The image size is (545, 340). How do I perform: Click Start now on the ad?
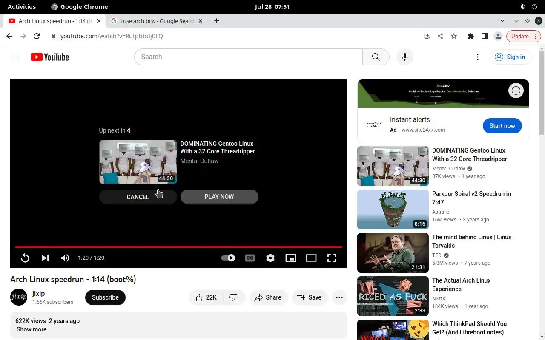click(x=502, y=126)
